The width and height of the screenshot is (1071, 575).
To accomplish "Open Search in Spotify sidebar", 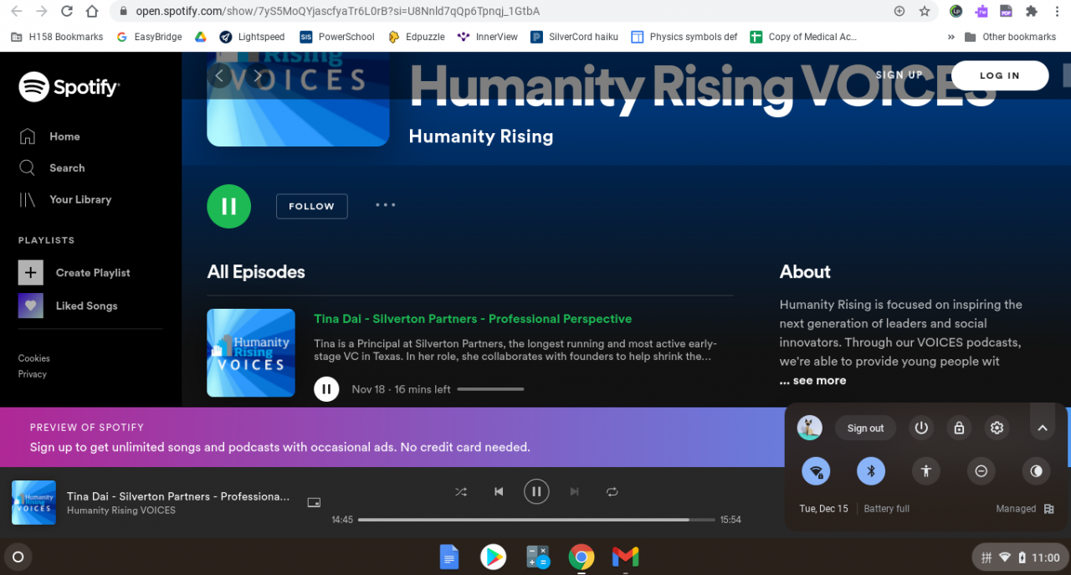I will pyautogui.click(x=52, y=168).
